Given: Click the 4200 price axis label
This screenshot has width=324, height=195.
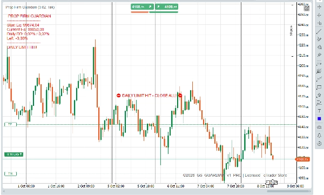Looking at the screenshot, I should pyautogui.click(x=303, y=66).
